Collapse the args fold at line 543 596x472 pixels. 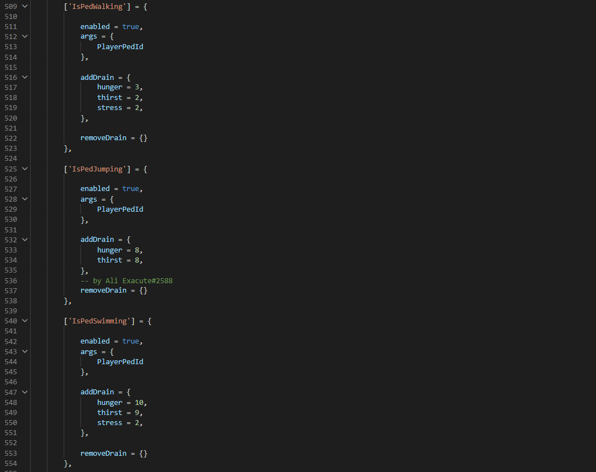click(x=25, y=351)
